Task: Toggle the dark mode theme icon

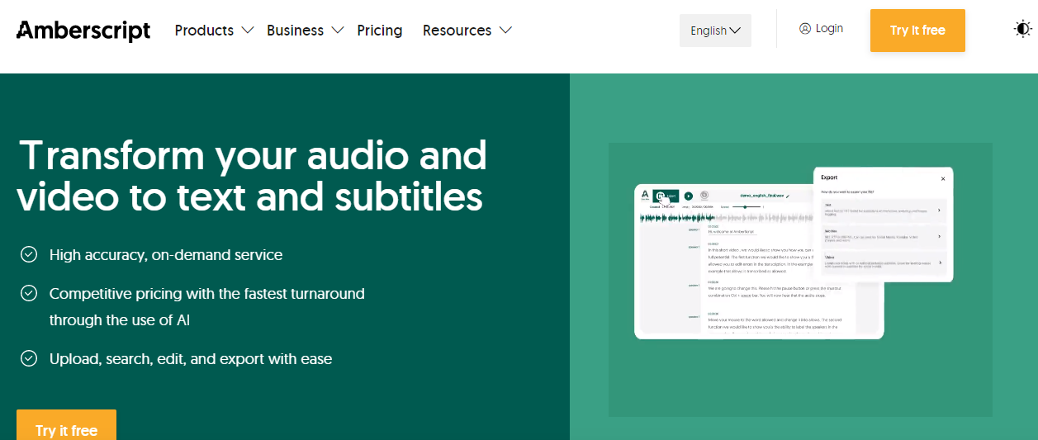Action: 1022,30
